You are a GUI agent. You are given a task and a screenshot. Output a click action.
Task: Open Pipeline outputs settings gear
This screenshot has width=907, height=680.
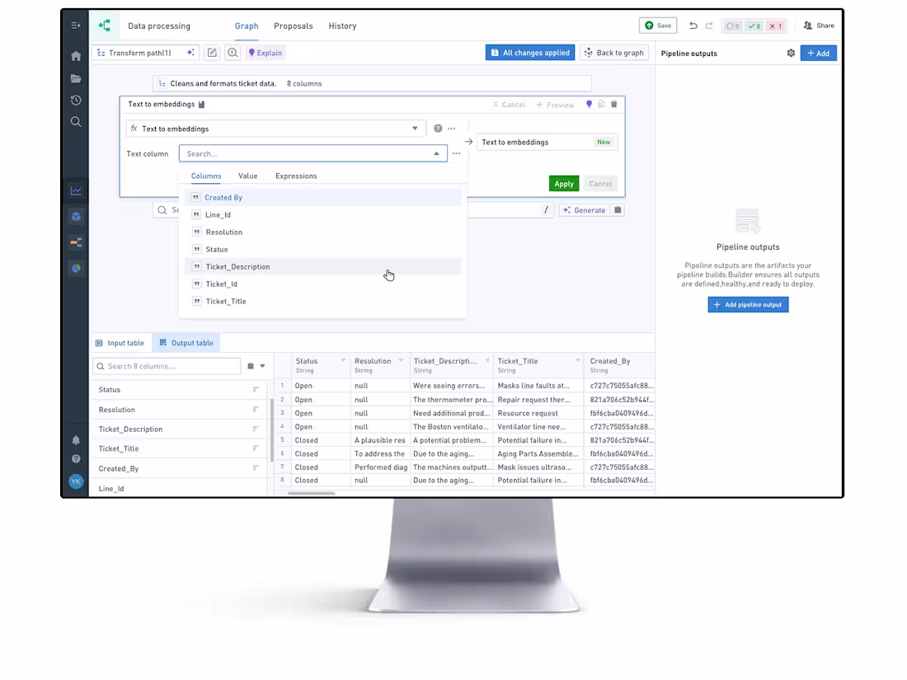[791, 52]
